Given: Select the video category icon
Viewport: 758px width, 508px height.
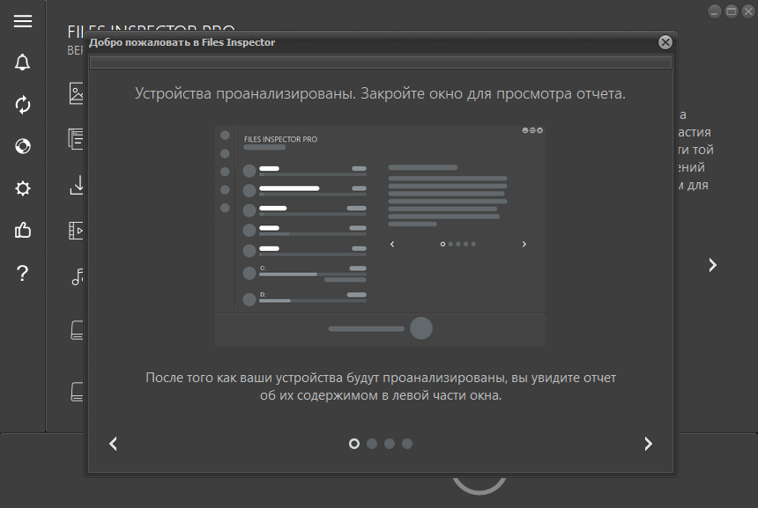Looking at the screenshot, I should tap(76, 231).
